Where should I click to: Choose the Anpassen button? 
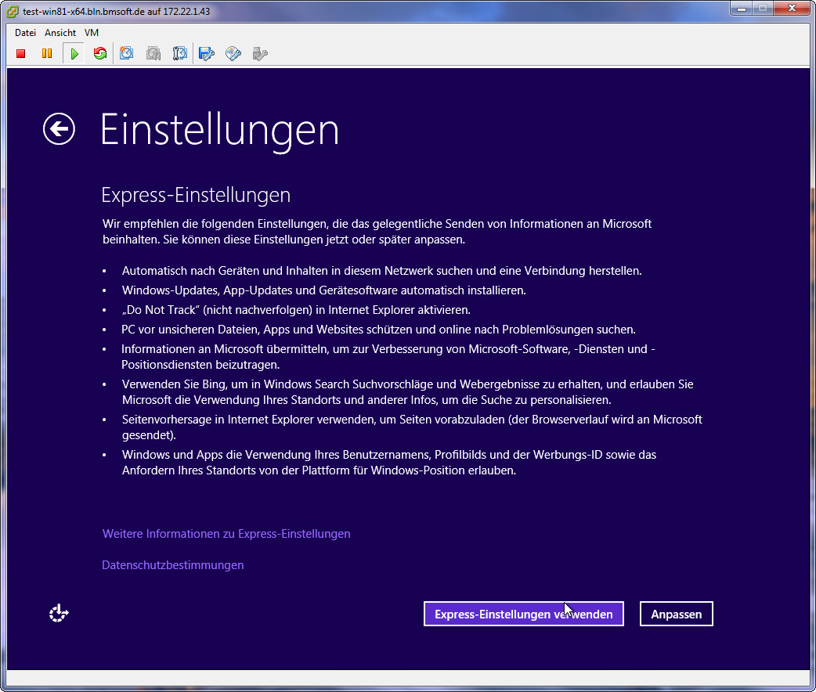676,614
